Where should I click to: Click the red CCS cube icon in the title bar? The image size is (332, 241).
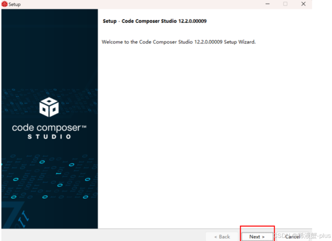[x=4, y=4]
